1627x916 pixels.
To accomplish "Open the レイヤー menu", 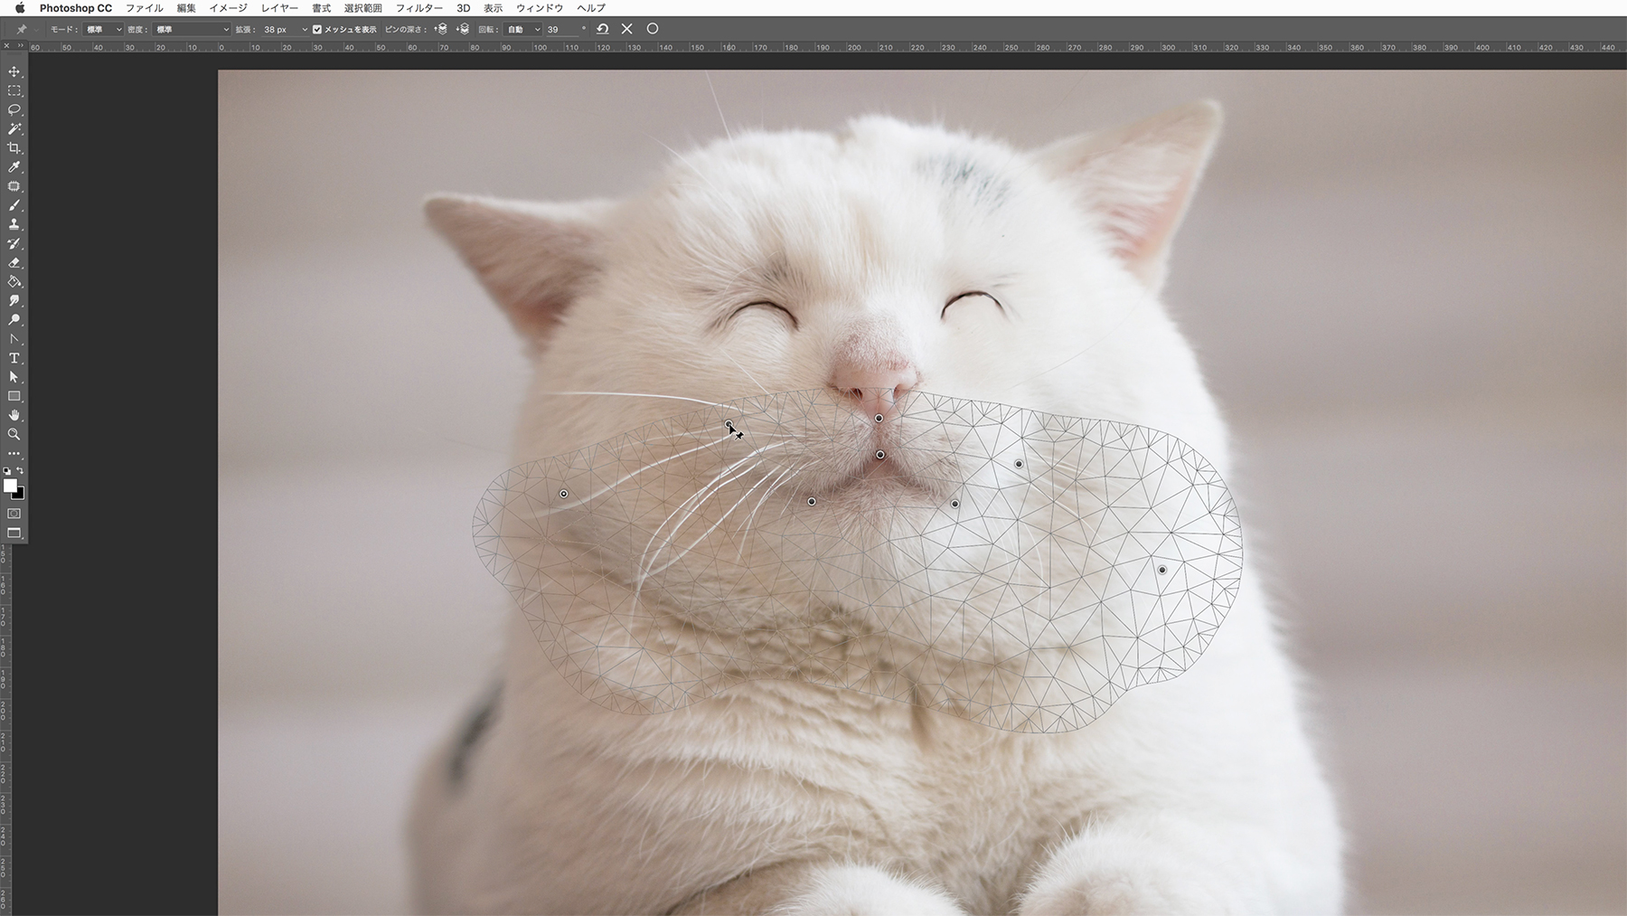I will pyautogui.click(x=279, y=8).
